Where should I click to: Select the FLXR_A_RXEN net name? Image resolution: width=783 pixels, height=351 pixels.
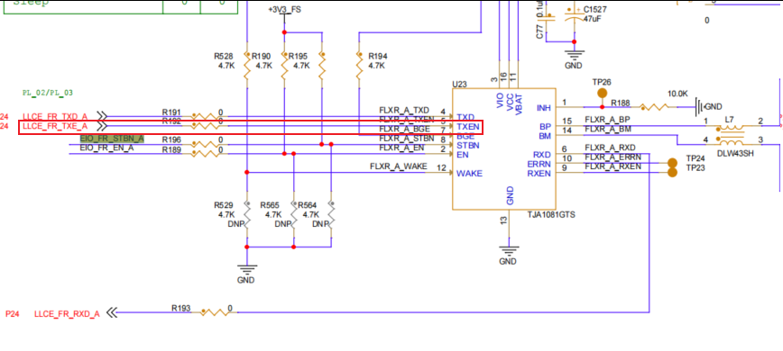613,166
